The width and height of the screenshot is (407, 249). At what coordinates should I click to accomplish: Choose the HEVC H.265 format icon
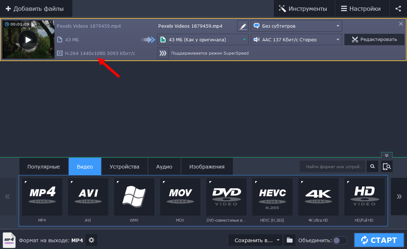272,197
